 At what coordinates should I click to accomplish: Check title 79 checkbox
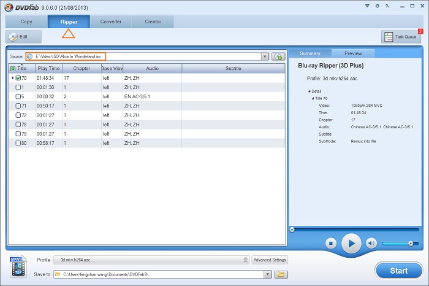[x=18, y=134]
